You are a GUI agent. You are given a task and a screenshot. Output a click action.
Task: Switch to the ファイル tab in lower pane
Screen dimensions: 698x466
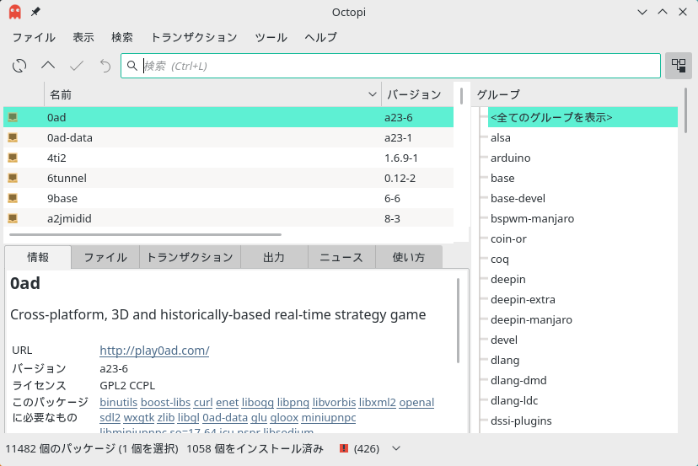coord(105,257)
